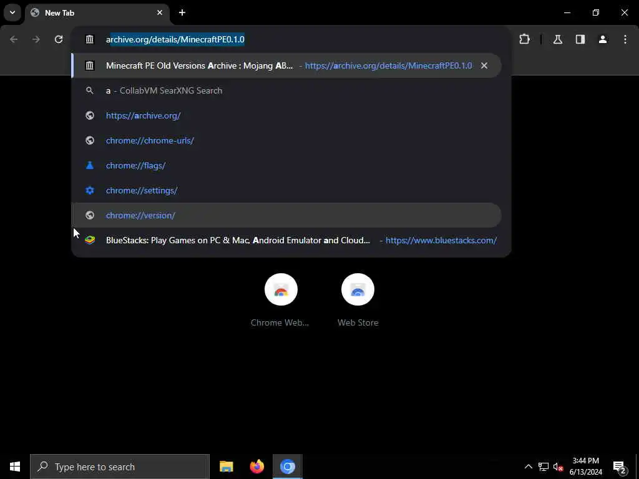Show hidden system tray icons
The height and width of the screenshot is (479, 639).
pyautogui.click(x=528, y=467)
